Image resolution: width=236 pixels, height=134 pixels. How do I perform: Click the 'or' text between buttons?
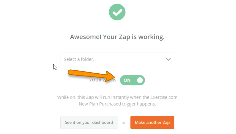(124, 123)
